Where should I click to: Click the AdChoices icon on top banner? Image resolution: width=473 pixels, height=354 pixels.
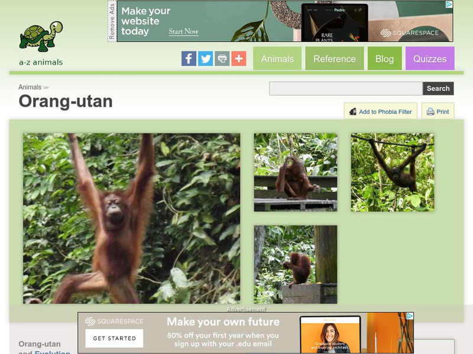(449, 4)
